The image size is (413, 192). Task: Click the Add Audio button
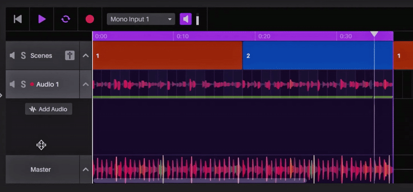click(49, 109)
